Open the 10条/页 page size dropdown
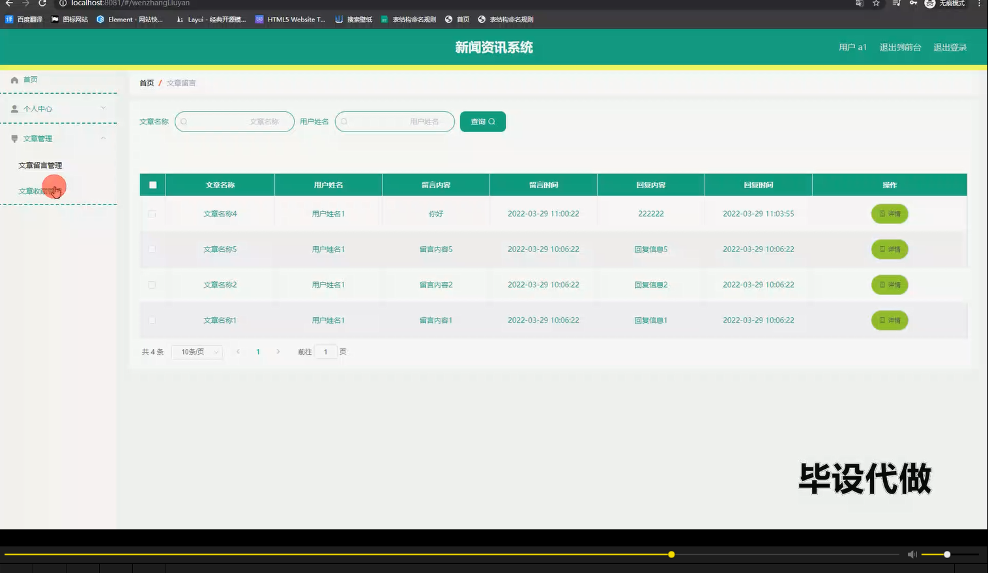This screenshot has width=988, height=573. [x=197, y=352]
